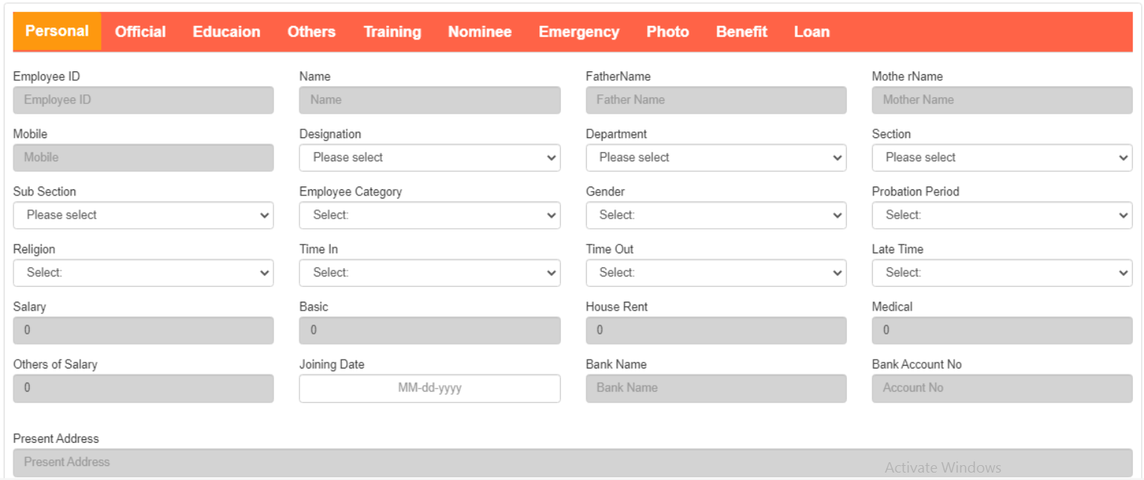Open the Department dropdown list
1144x480 pixels.
(715, 158)
